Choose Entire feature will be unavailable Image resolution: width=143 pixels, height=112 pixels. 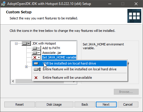79,78
